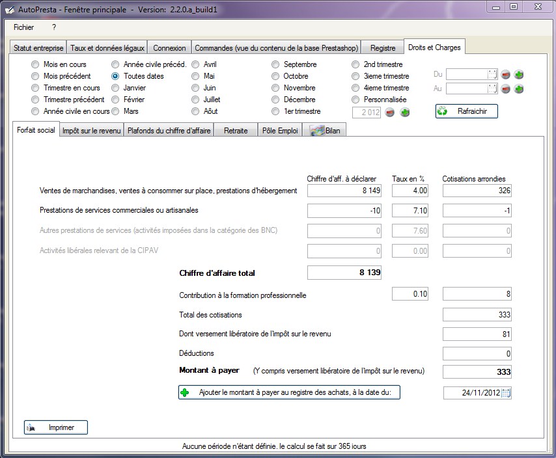Select the 'Trimestre précédent' radio button
Viewport: 556px width, 458px height.
tap(35, 100)
